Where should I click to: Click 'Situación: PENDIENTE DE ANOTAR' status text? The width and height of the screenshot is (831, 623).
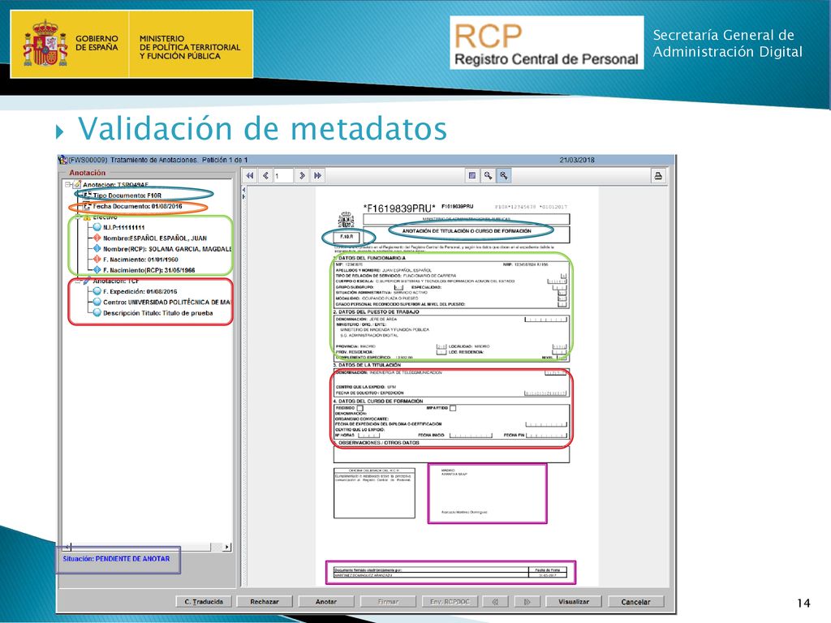(x=116, y=559)
